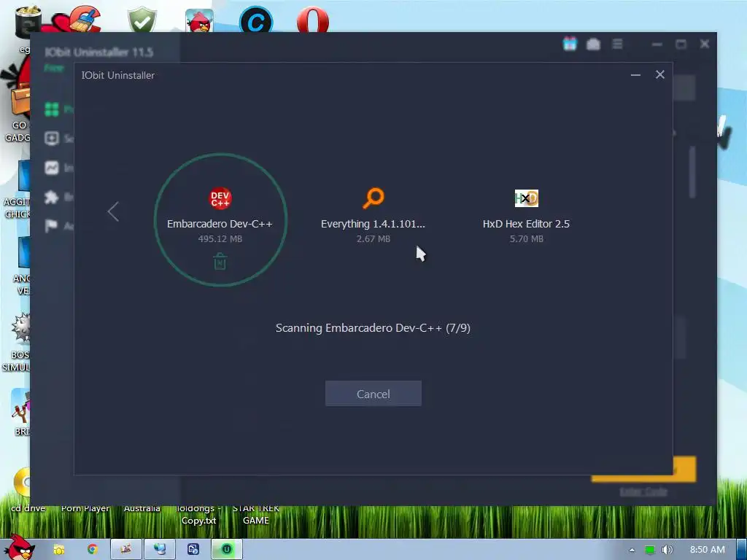Open the yellow folder taskbar icon

pyautogui.click(x=58, y=550)
